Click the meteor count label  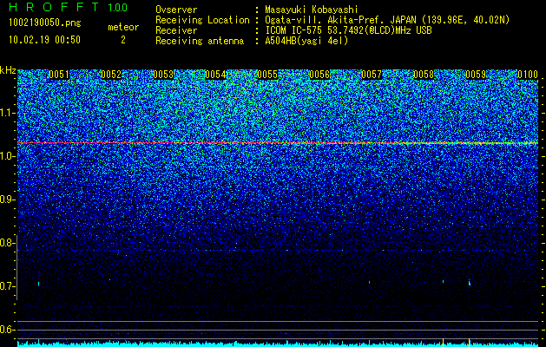click(x=123, y=27)
